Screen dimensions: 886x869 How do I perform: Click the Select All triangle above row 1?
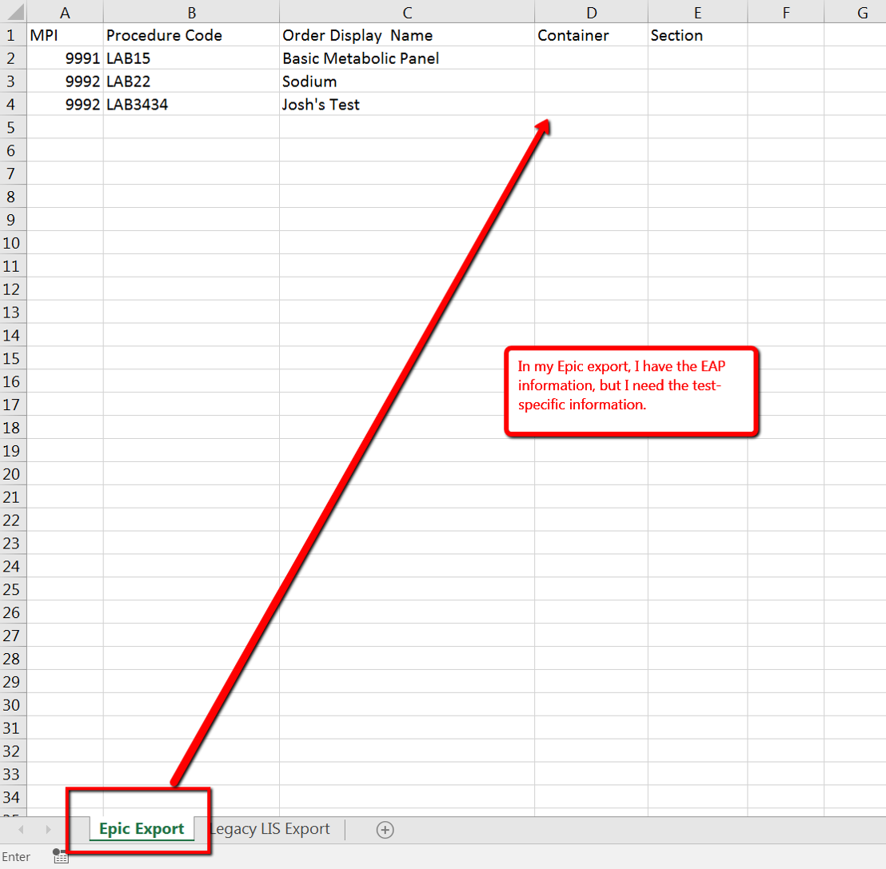point(14,12)
